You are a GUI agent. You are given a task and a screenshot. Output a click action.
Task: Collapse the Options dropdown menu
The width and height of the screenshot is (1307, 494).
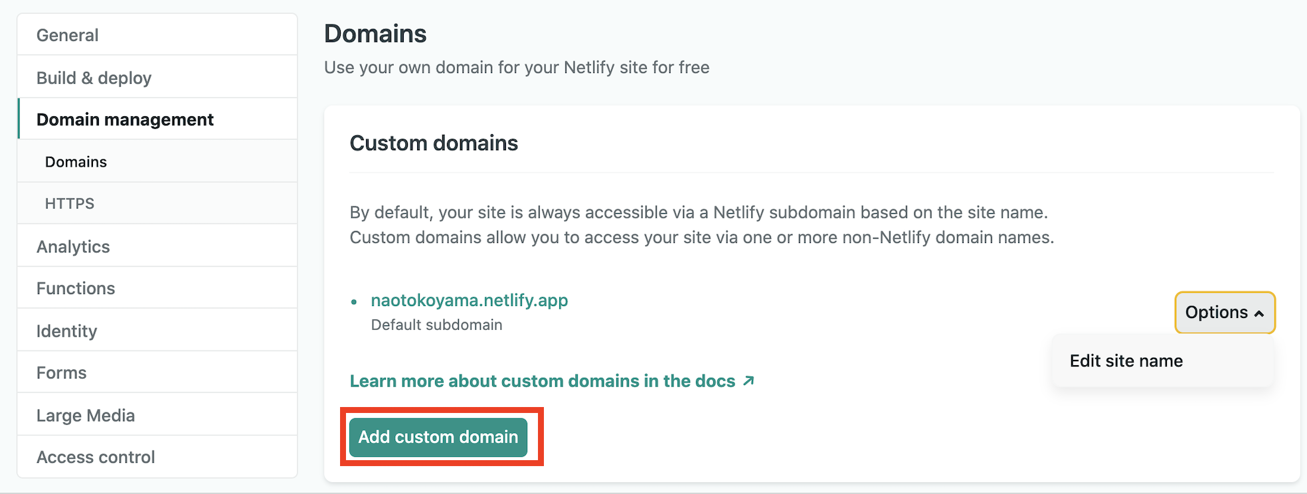pos(1224,312)
